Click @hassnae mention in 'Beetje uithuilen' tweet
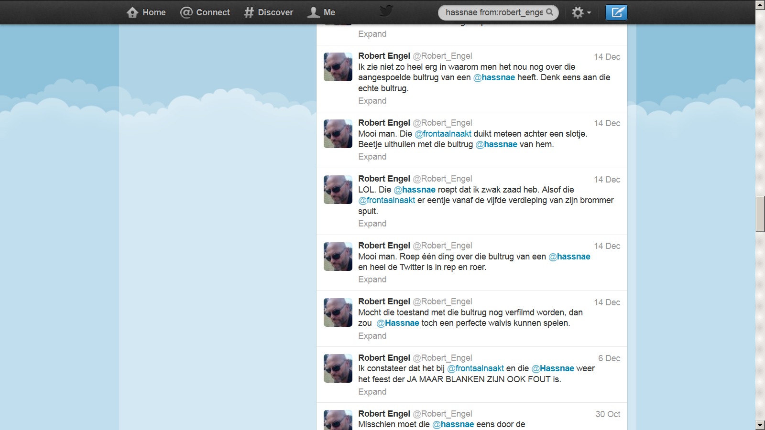This screenshot has height=430, width=765. [x=496, y=144]
